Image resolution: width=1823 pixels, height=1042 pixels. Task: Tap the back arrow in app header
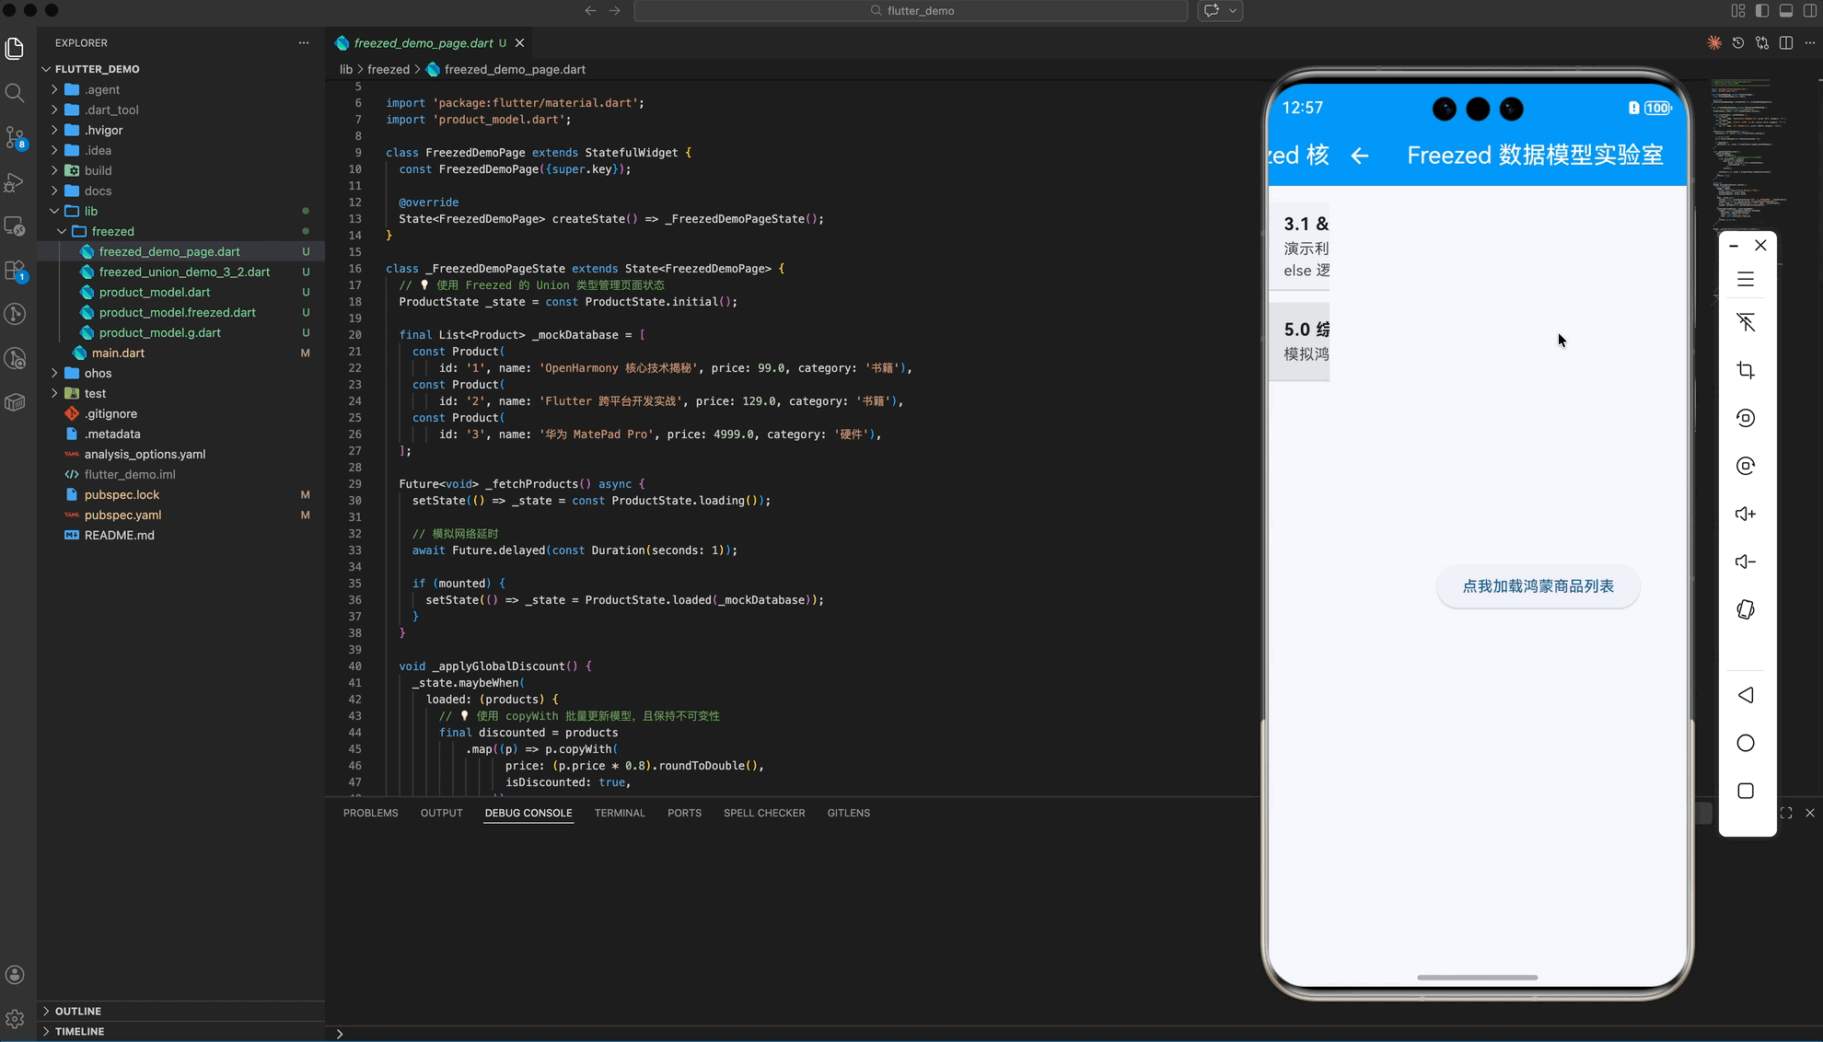[x=1360, y=156]
